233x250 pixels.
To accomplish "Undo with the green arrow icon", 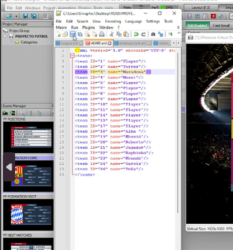I will pyautogui.click(x=136, y=34).
